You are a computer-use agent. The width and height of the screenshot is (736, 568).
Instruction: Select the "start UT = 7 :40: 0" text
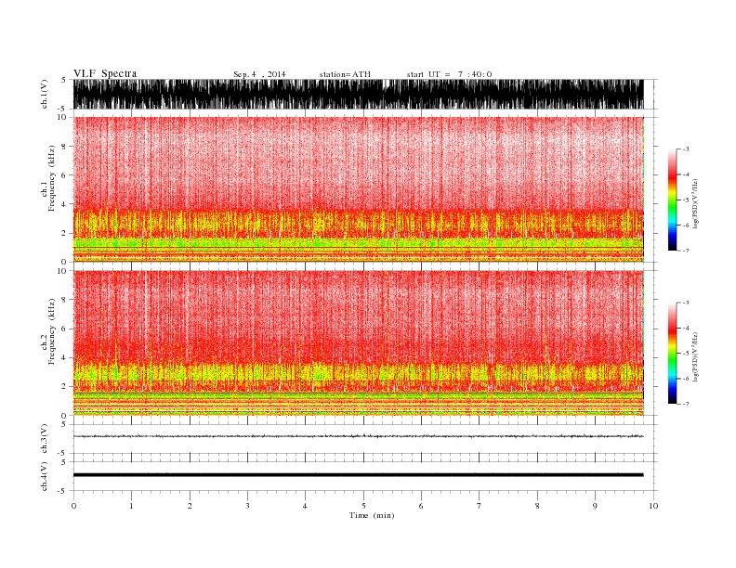click(x=449, y=74)
